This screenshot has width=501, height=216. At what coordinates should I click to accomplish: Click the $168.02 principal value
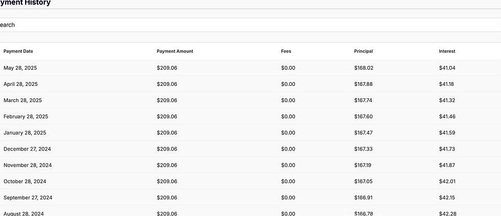click(364, 68)
